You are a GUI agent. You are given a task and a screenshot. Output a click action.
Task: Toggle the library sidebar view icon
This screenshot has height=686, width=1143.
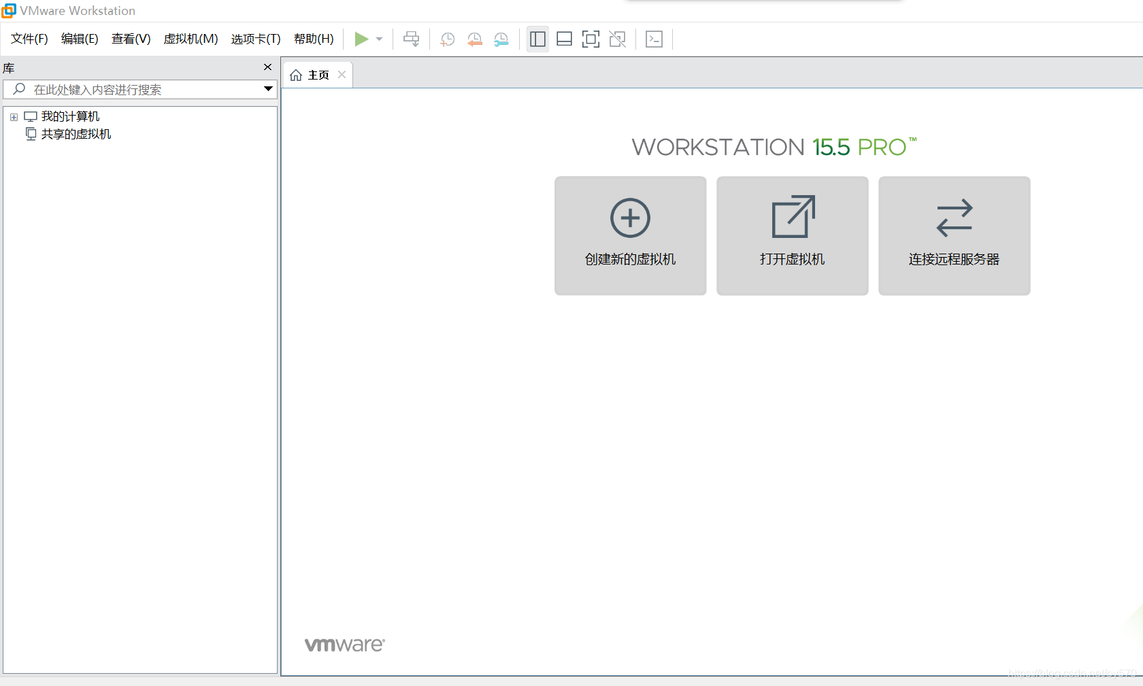[x=537, y=39]
